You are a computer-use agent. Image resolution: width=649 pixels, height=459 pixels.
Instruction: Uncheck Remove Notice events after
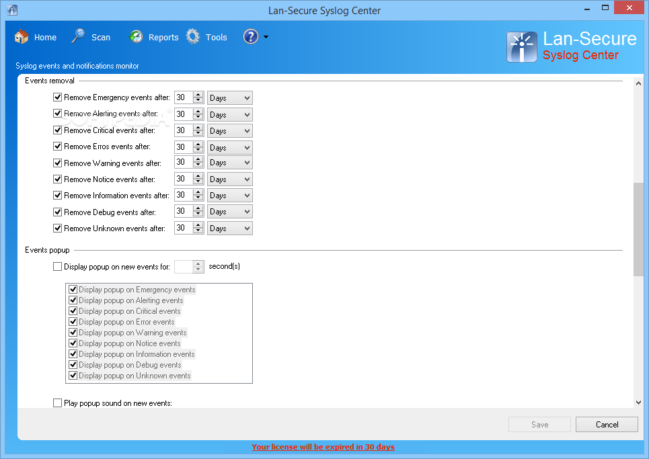(x=58, y=179)
